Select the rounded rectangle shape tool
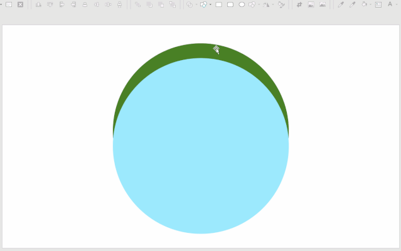Viewport: 401px width, 251px height. point(230,4)
